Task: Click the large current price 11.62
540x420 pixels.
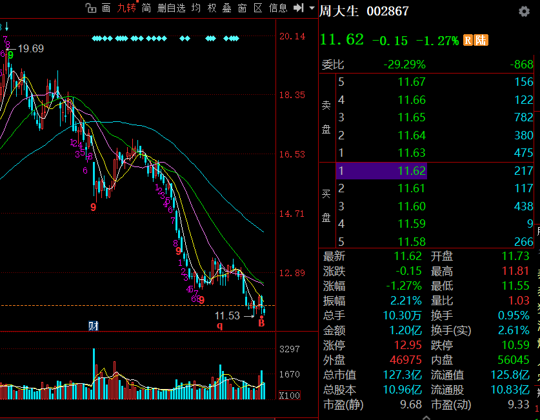Action: 342,40
